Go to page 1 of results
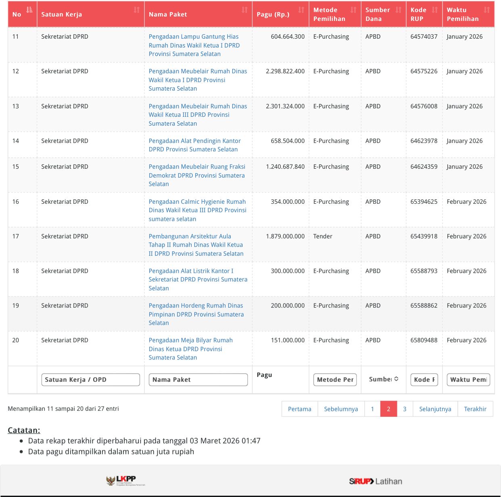501x497 pixels. point(372,409)
